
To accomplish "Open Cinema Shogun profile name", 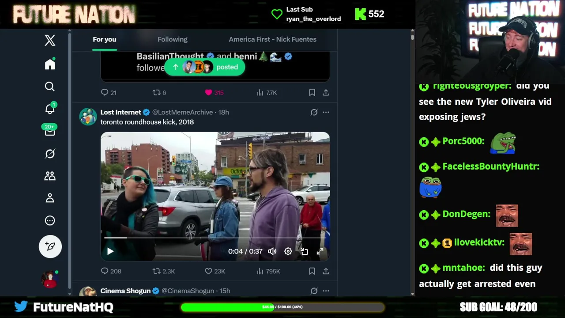I will 125,291.
